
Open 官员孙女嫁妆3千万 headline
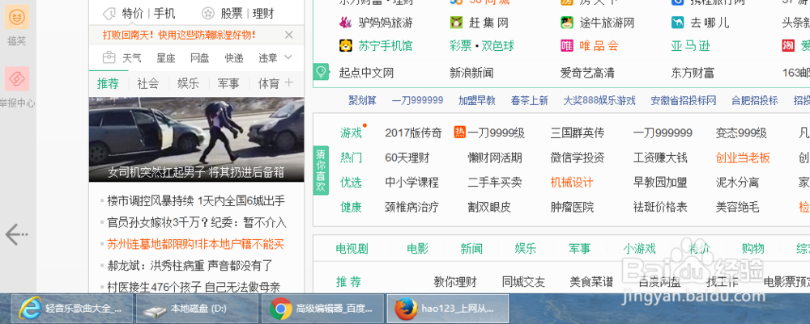click(197, 222)
